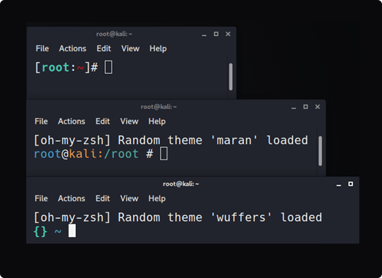The width and height of the screenshot is (382, 278).
Task: Minimize the top terminal window
Action: 205,34
